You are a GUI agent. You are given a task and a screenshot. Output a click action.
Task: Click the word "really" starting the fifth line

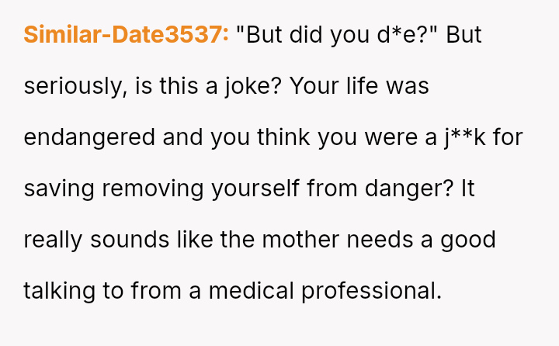pos(53,240)
